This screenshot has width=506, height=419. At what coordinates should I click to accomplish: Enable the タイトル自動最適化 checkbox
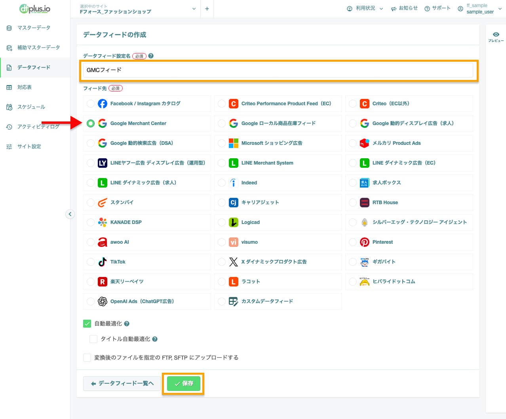click(93, 339)
